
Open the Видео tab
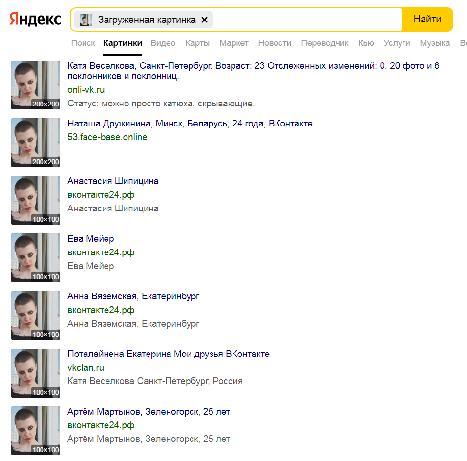pyautogui.click(x=163, y=43)
